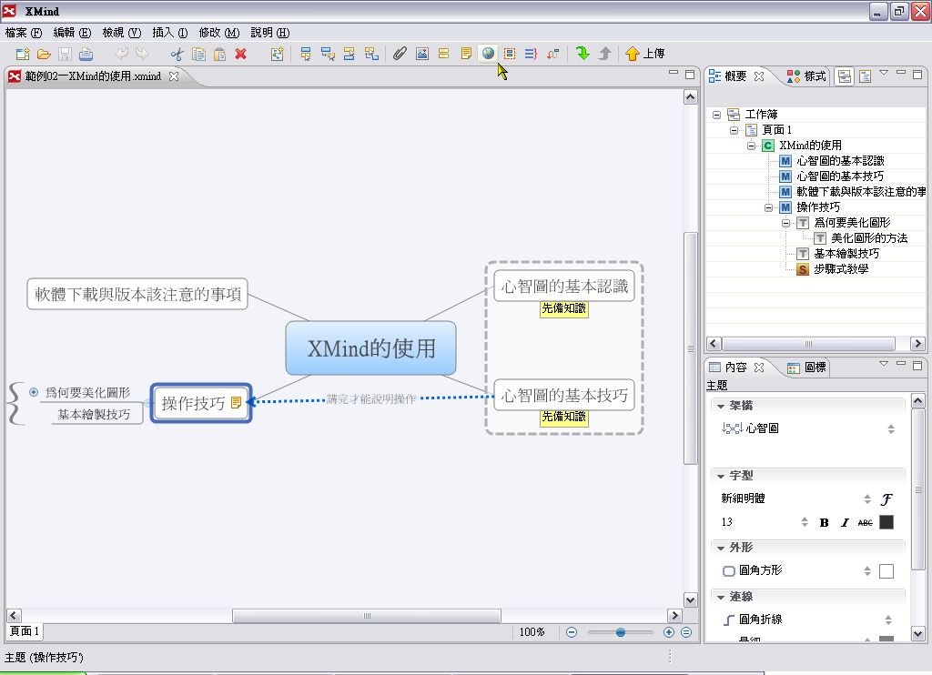Collapse the 操作技巧 tree node in outline

(x=768, y=207)
